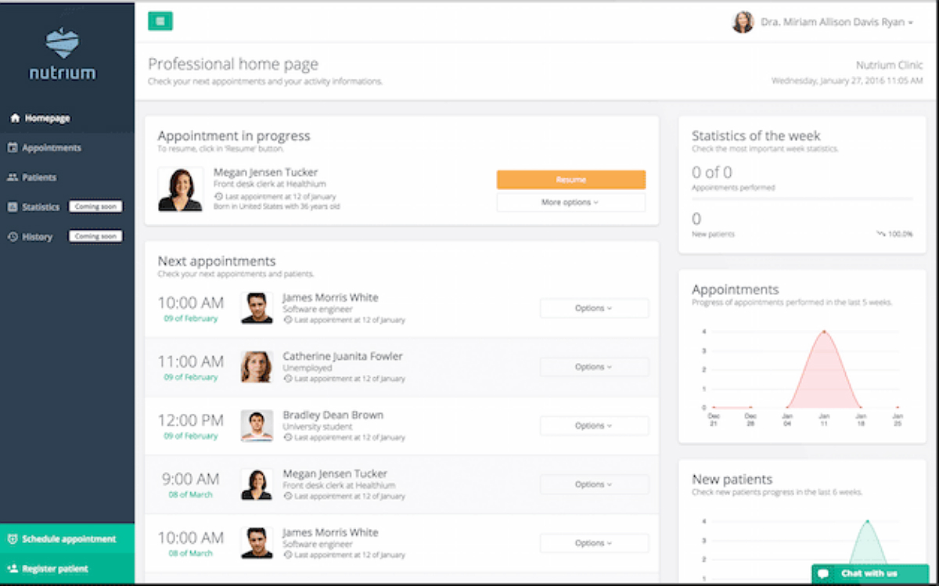Click the Statistics of the week heading
This screenshot has width=939, height=586.
756,136
